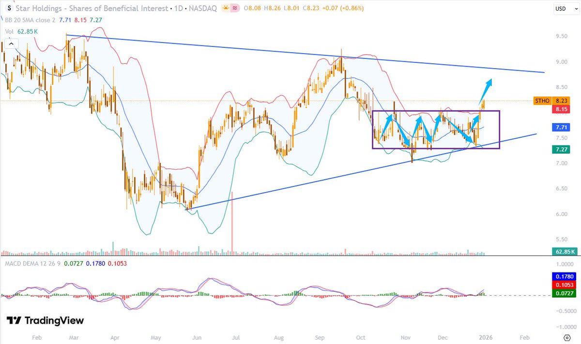Click the 9.50 price axis label
The width and height of the screenshot is (581, 344).
coord(561,36)
